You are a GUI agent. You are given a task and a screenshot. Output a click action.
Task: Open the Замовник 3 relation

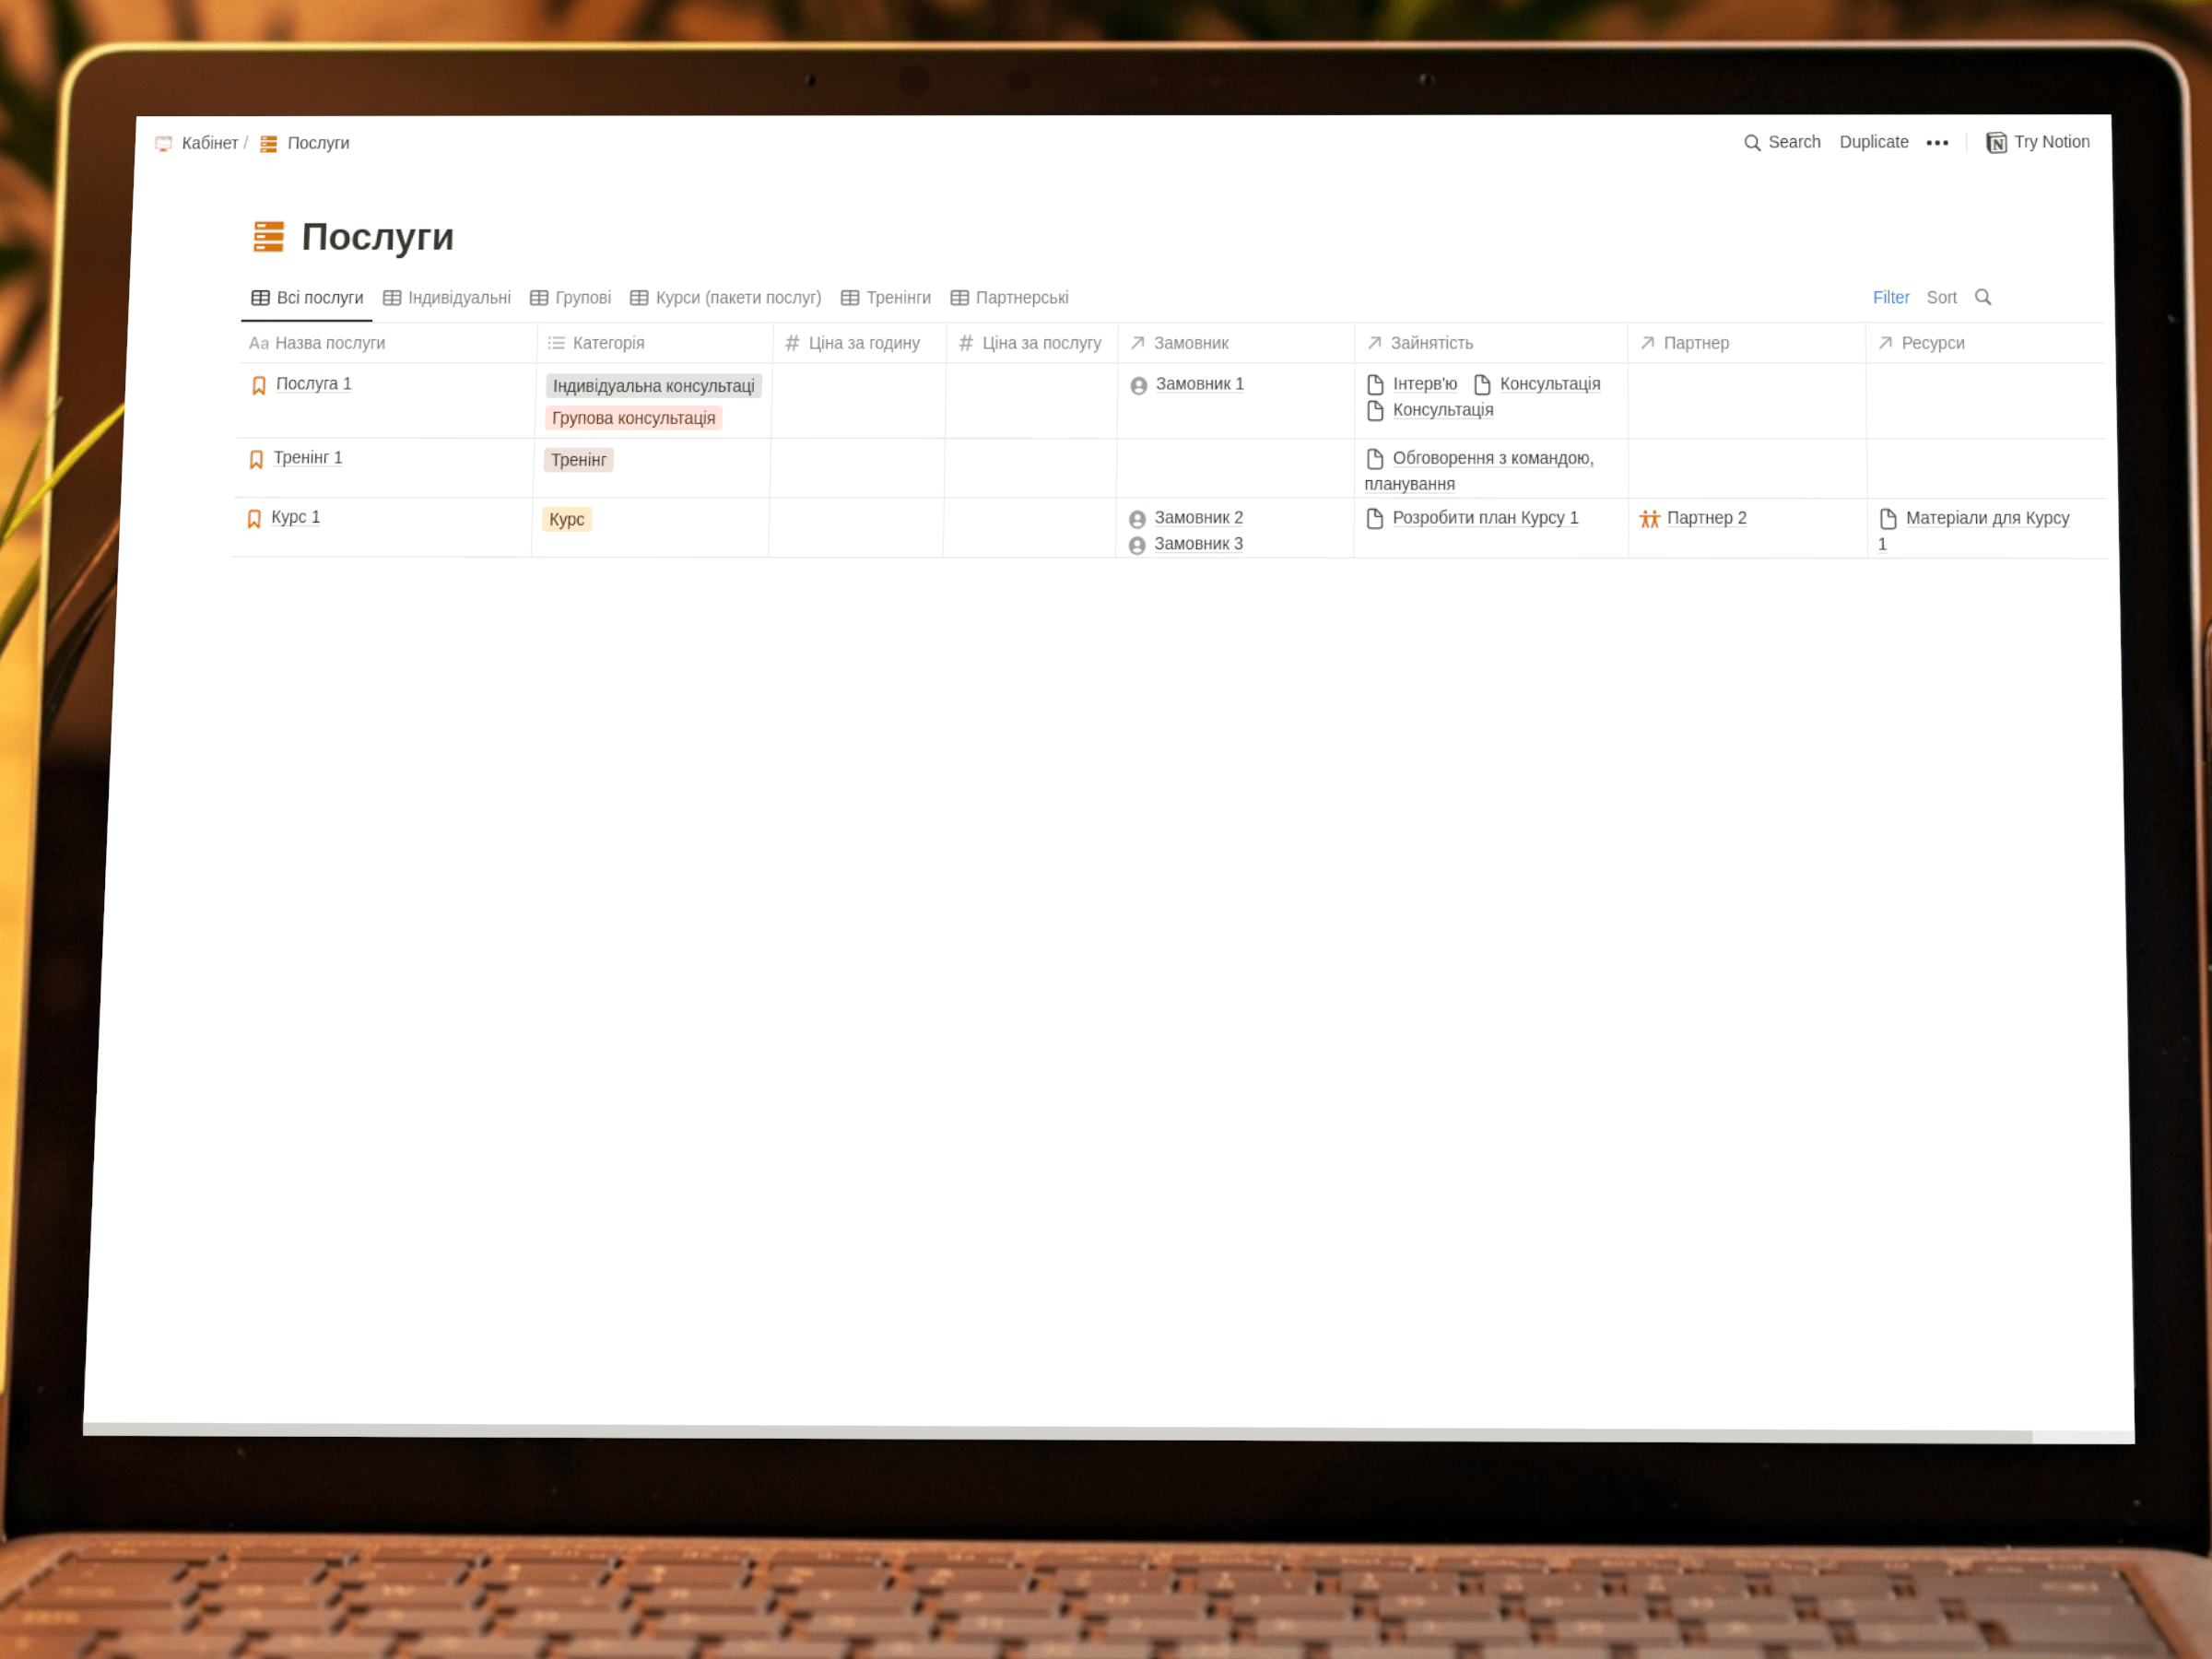[1198, 544]
